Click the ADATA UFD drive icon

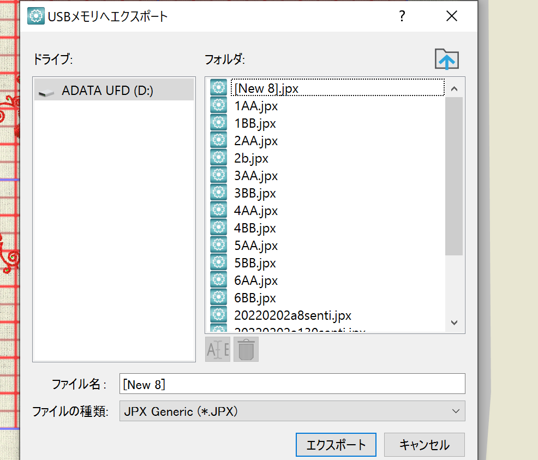click(x=46, y=92)
